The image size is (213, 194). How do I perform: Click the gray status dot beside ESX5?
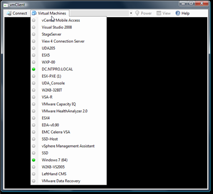point(34,55)
